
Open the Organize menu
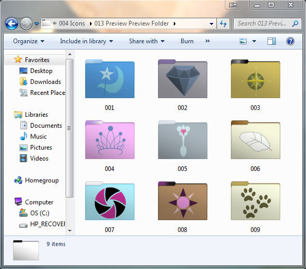pos(29,41)
